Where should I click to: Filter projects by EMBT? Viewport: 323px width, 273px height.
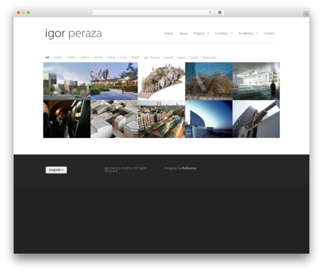tap(136, 57)
